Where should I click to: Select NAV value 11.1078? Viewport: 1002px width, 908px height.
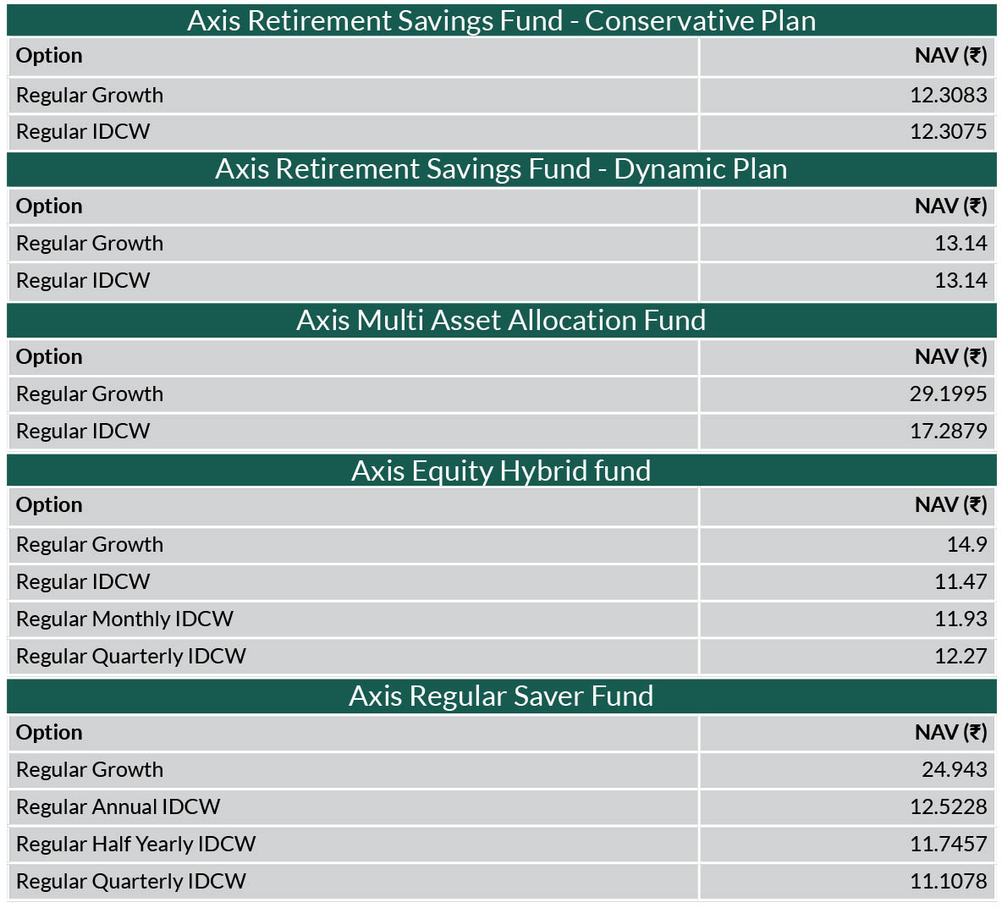click(x=949, y=881)
